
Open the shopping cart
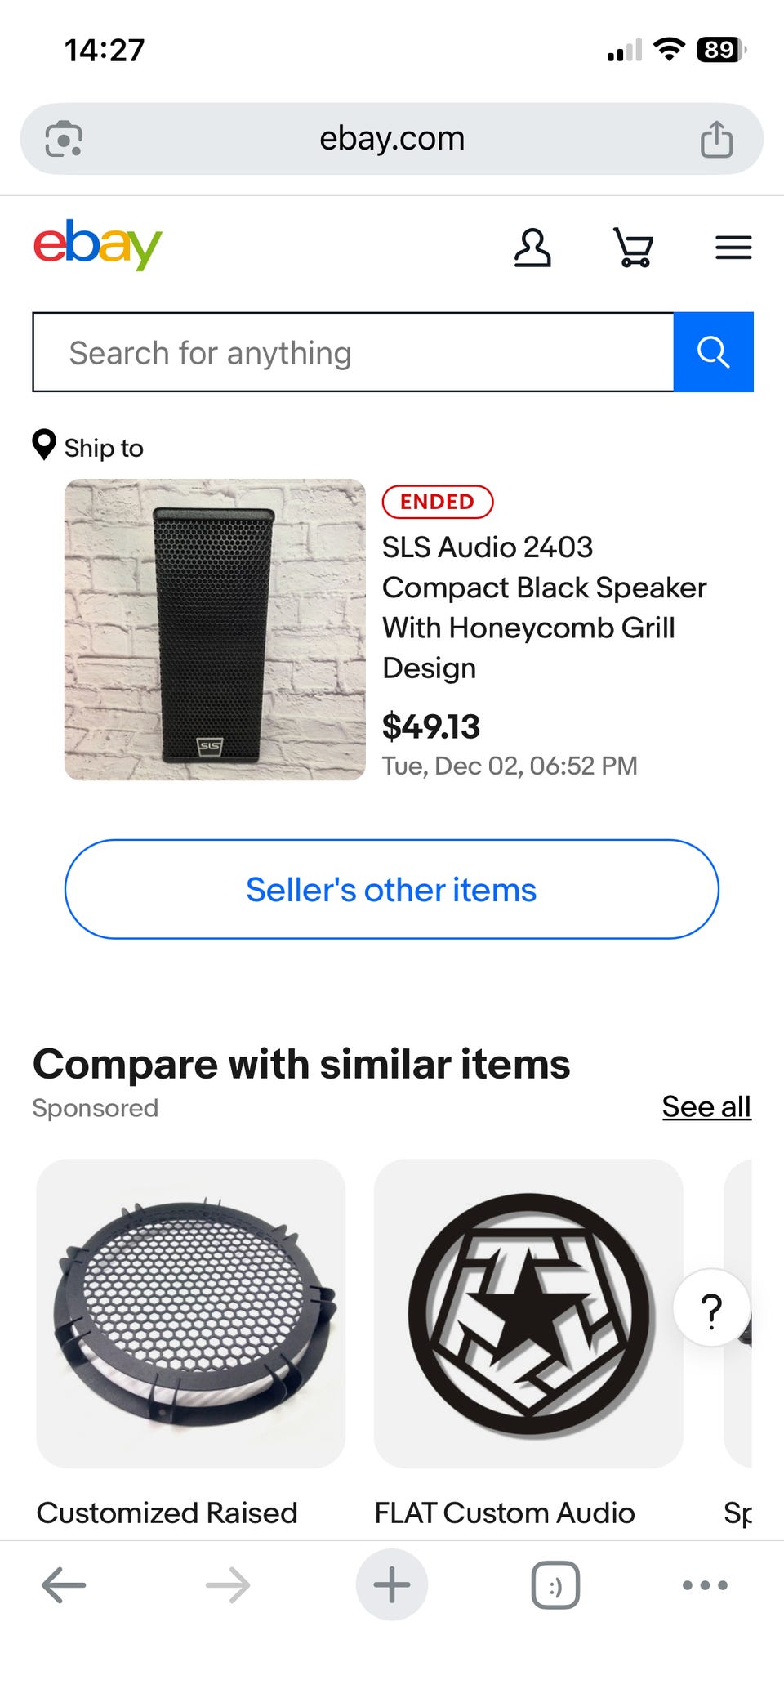point(634,248)
